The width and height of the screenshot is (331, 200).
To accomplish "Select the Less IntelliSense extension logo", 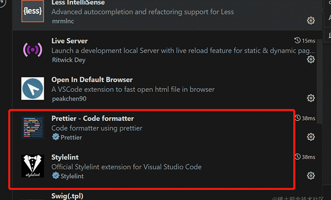I will [33, 11].
